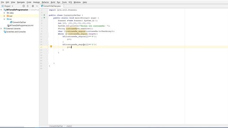Open Project panel settings gear
228x128 pixels.
[33, 6]
